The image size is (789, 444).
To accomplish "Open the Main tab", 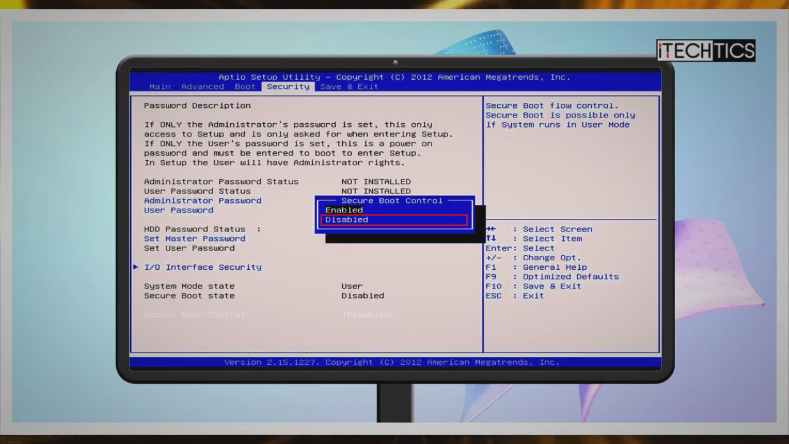I will coord(160,87).
